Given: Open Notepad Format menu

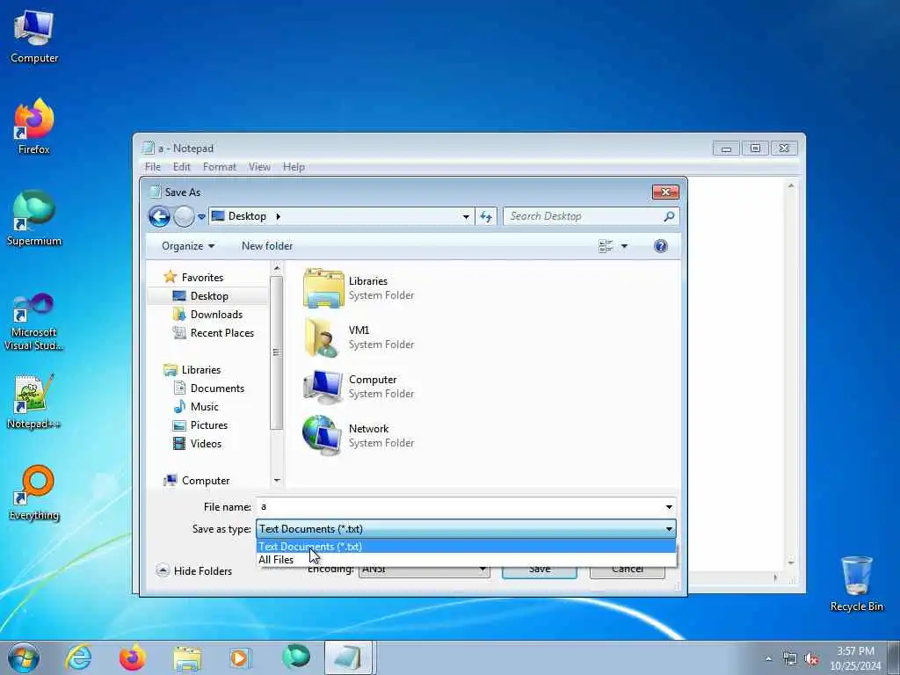Looking at the screenshot, I should pos(219,167).
